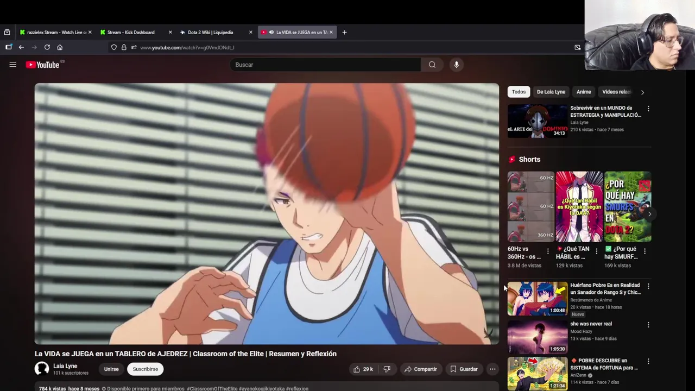
Task: Show next Shorts with the right arrow
Action: point(649,214)
